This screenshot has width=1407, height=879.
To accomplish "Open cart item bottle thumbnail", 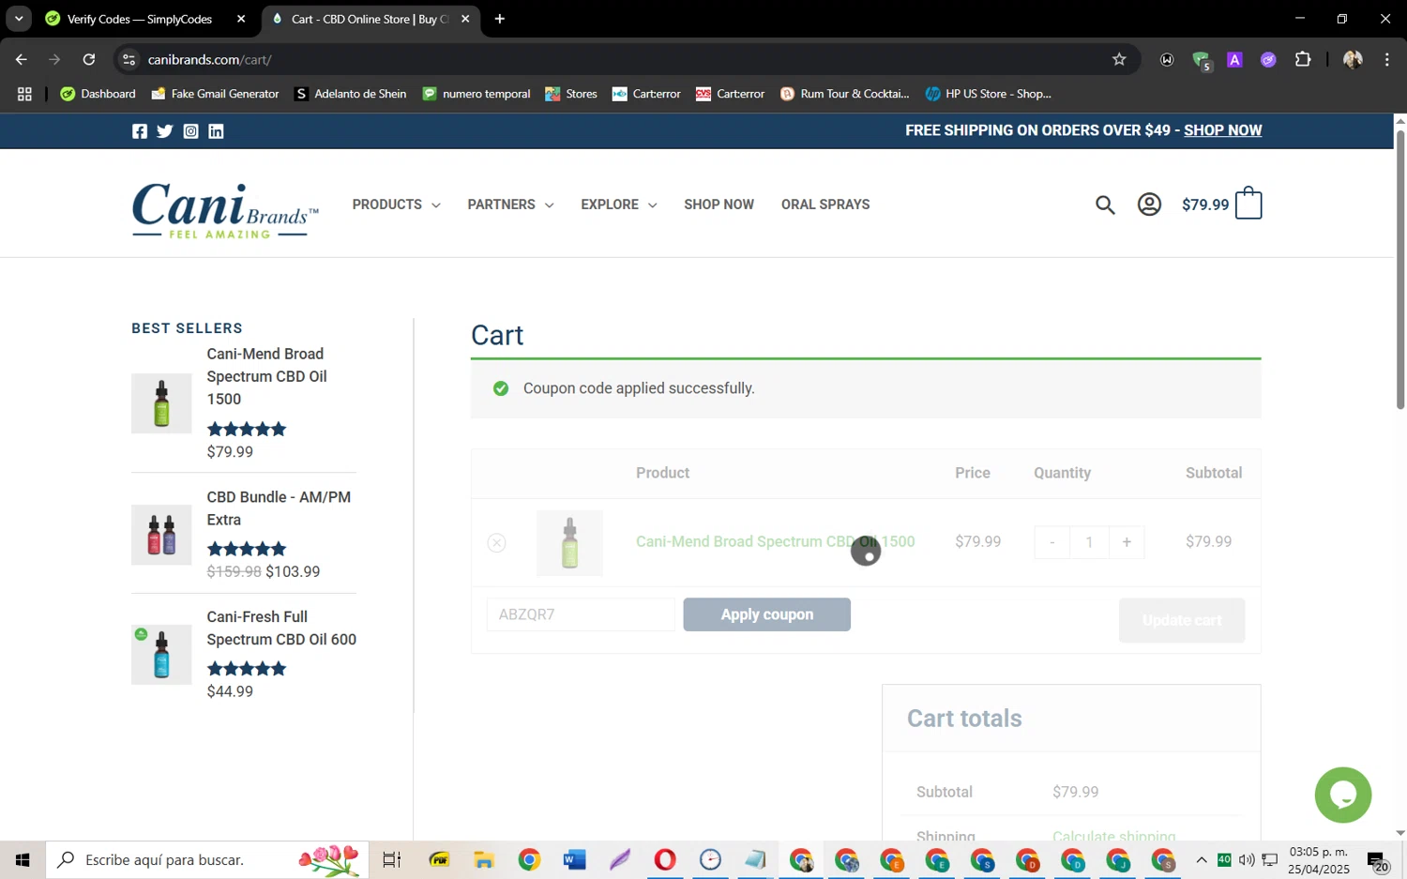I will (x=569, y=543).
